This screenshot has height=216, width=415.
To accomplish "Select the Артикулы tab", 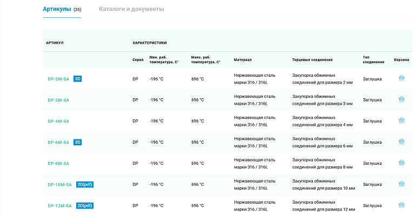I will coord(57,9).
